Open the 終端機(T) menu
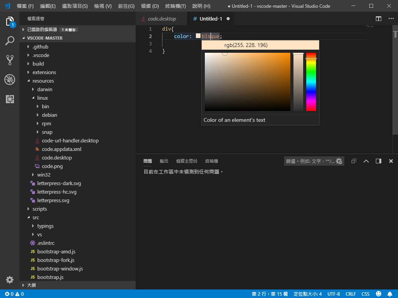The image size is (398, 298). click(x=175, y=6)
